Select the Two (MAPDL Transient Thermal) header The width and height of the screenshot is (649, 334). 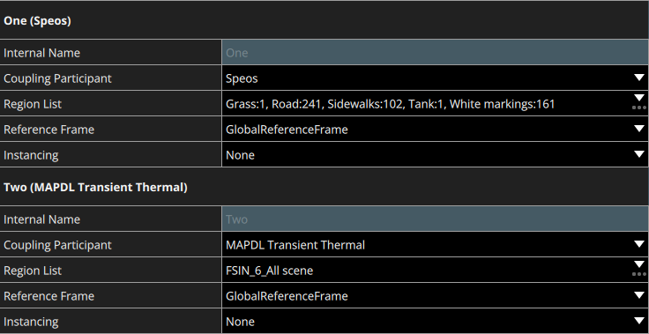pyautogui.click(x=324, y=187)
